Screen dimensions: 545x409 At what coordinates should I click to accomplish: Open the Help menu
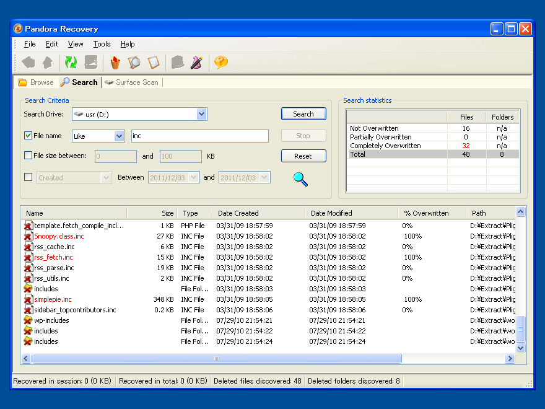[x=128, y=44]
